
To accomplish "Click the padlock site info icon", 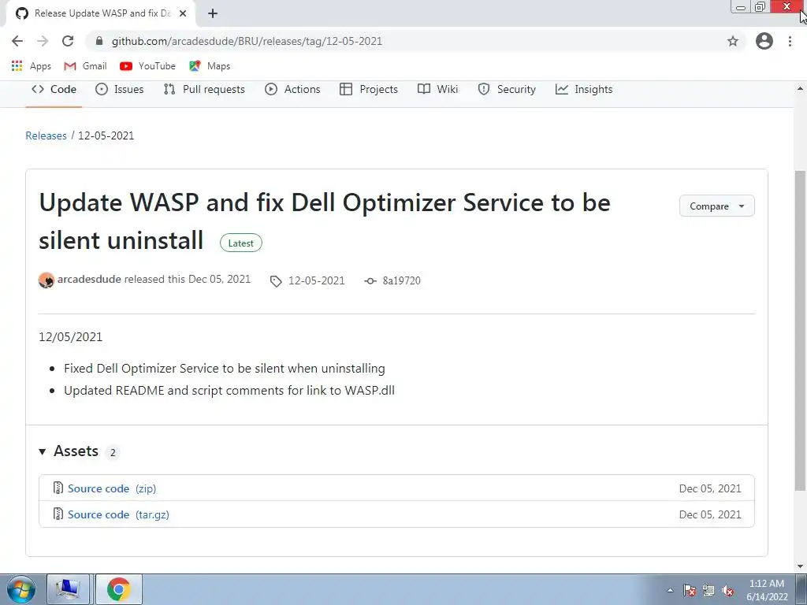I will click(99, 41).
